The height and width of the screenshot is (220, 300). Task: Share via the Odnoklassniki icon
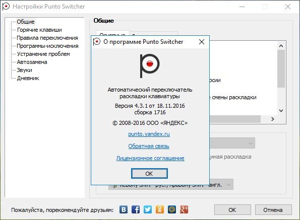[160, 210]
